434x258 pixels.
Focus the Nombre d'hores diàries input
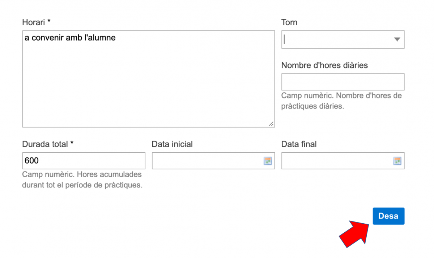[x=342, y=82]
